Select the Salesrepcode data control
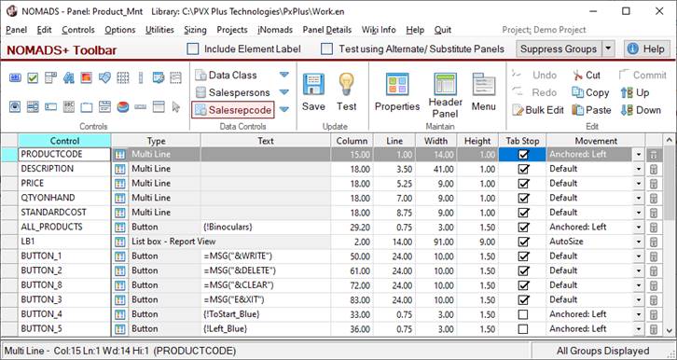Image resolution: width=677 pixels, height=360 pixels. [233, 110]
